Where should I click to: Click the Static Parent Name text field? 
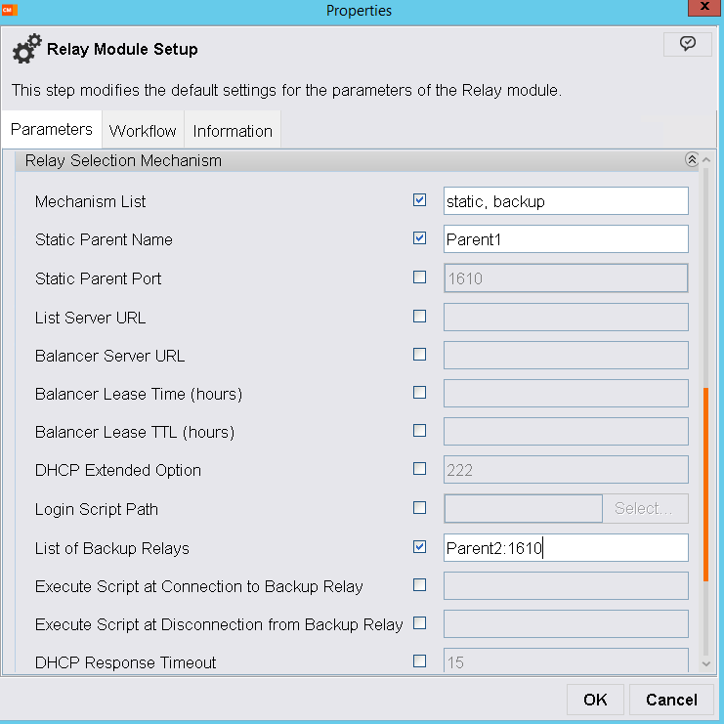pos(566,239)
